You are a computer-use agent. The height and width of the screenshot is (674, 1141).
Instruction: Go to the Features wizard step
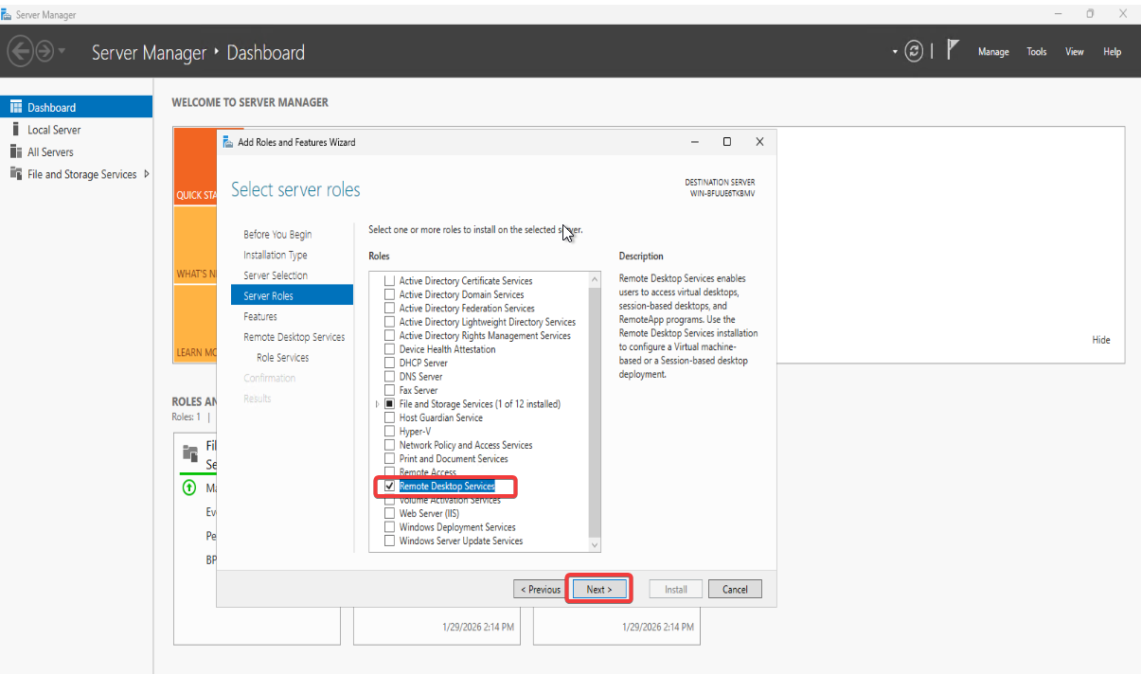260,316
